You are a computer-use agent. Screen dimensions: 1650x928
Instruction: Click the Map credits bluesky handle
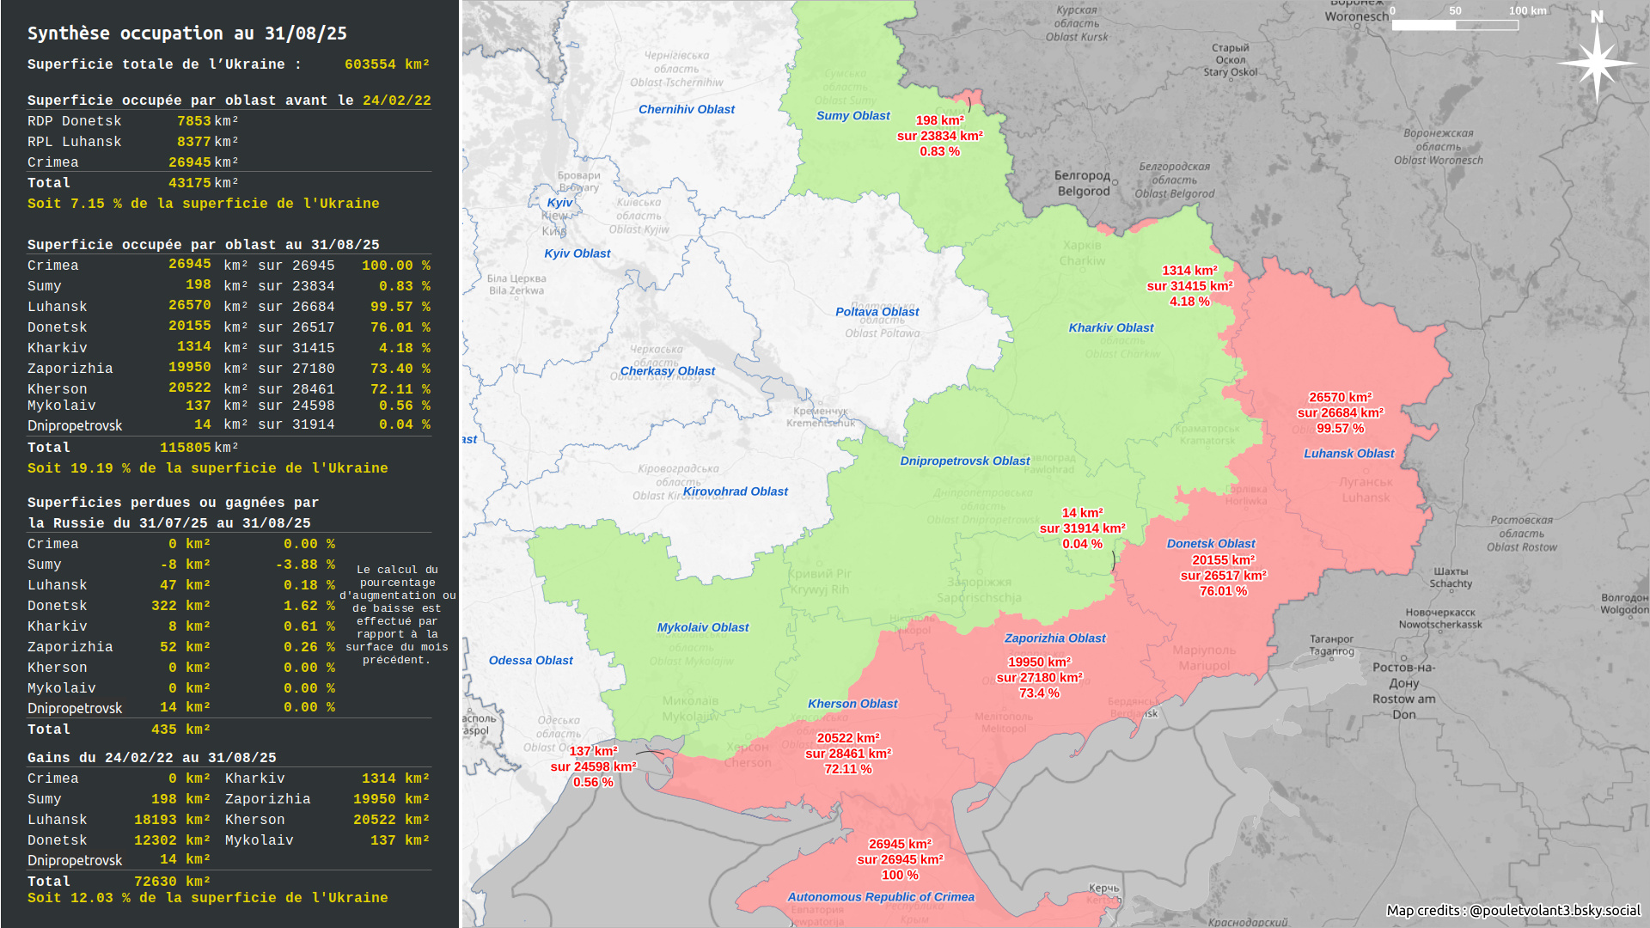click(x=1555, y=911)
